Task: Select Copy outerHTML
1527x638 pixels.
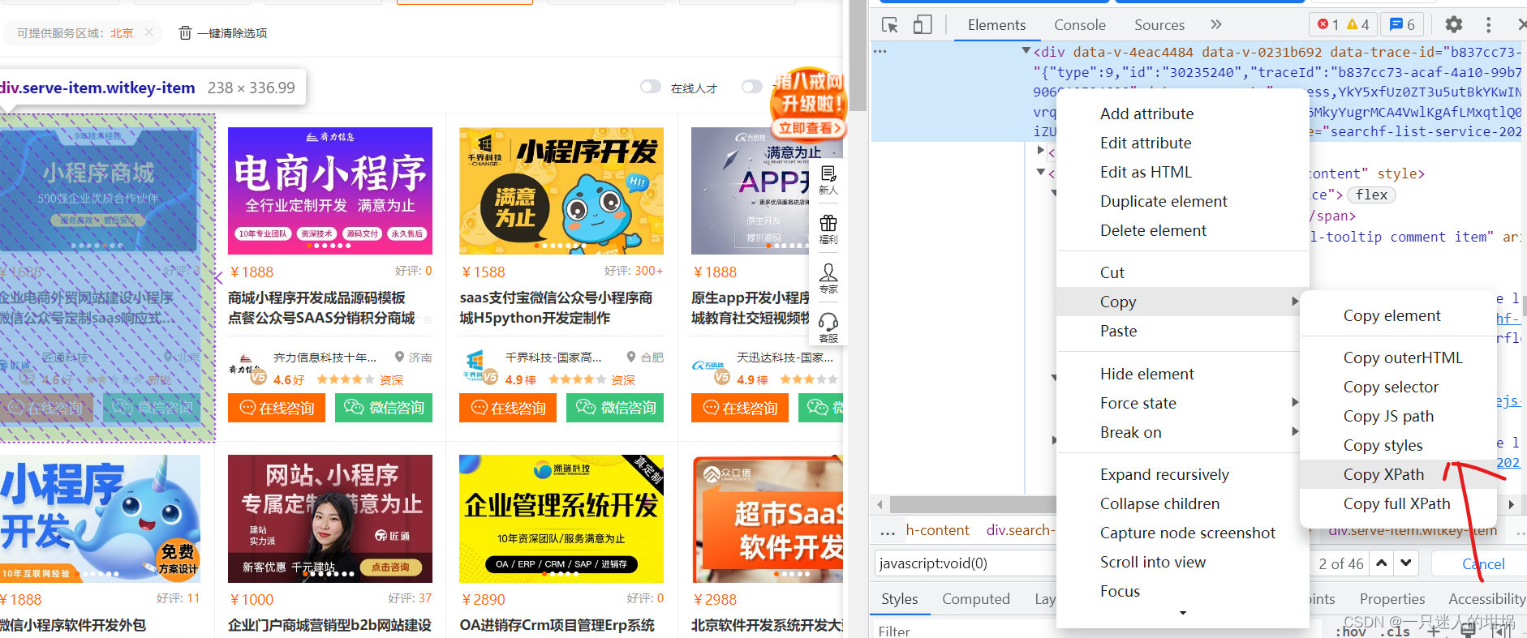Action: coord(1398,358)
